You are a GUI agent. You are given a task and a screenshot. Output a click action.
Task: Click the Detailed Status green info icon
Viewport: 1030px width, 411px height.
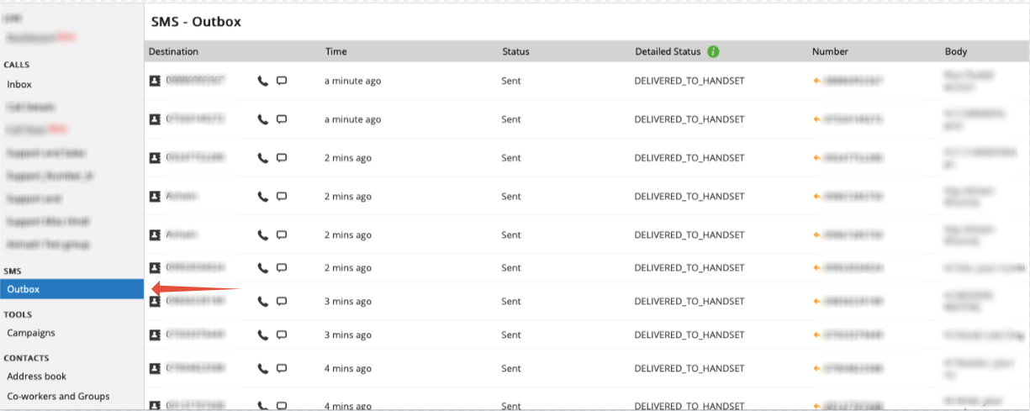coord(713,51)
